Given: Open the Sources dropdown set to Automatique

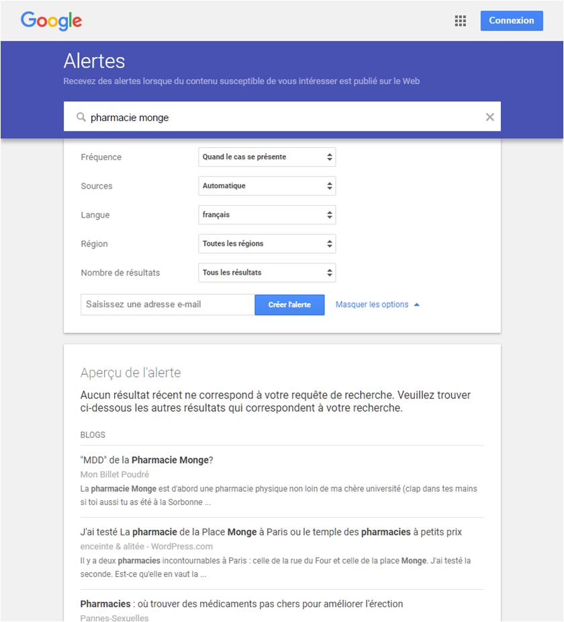Looking at the screenshot, I should point(267,186).
